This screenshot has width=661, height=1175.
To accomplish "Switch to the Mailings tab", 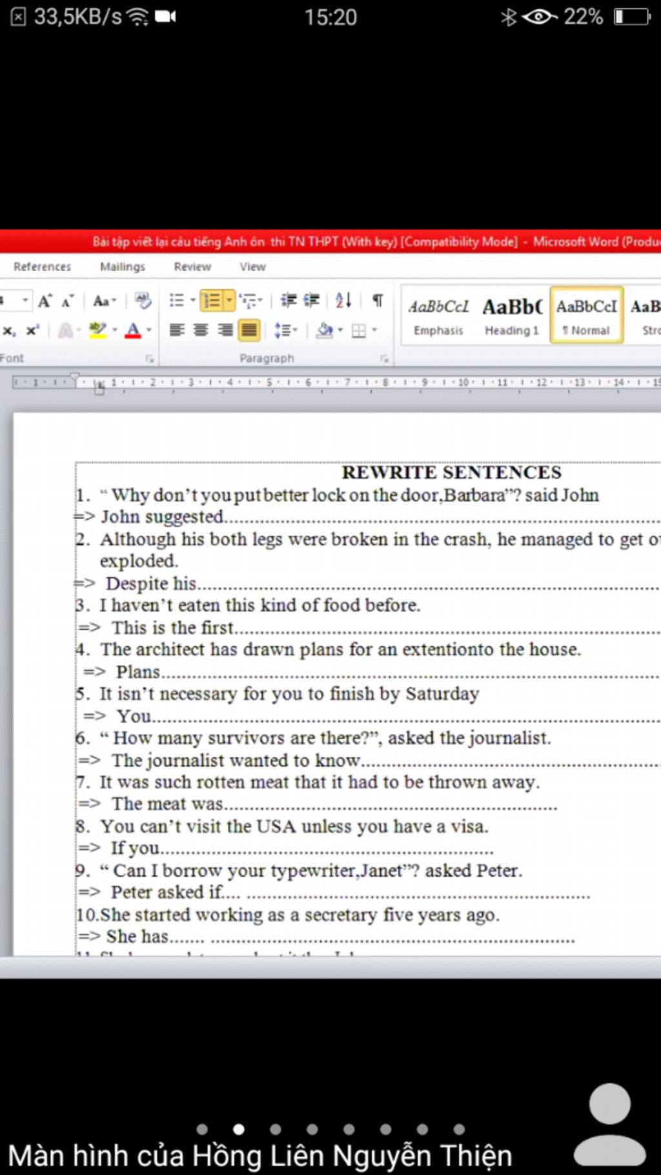I will (123, 267).
